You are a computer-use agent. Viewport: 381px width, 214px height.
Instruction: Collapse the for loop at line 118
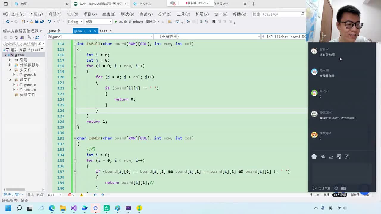point(75,66)
